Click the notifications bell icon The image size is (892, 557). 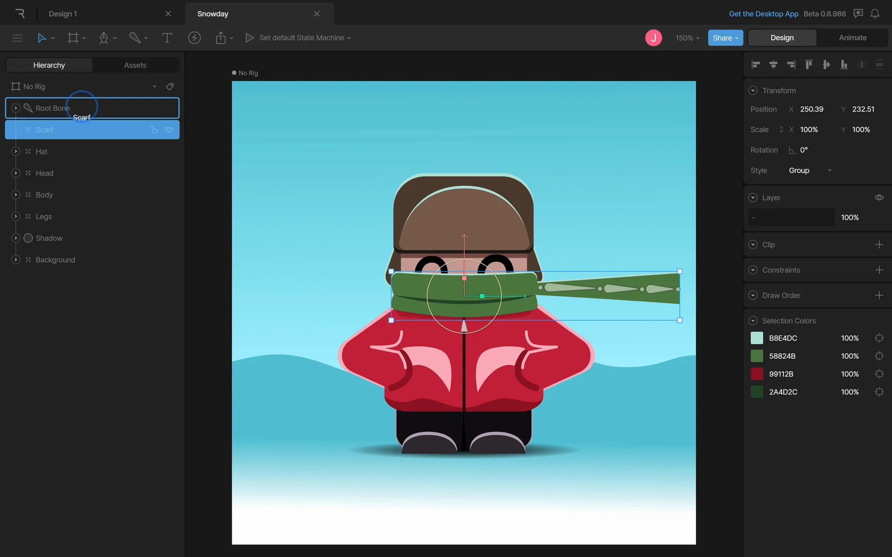(x=875, y=14)
